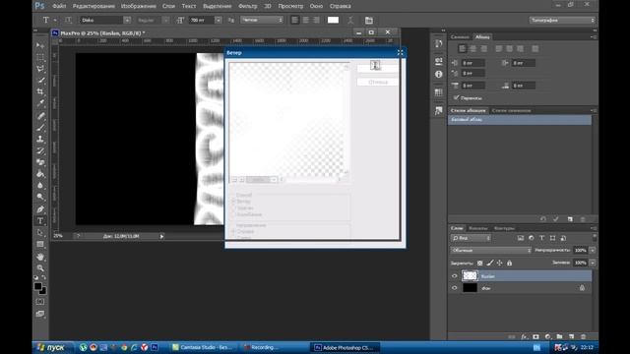Open the font family dropdown

click(127, 20)
